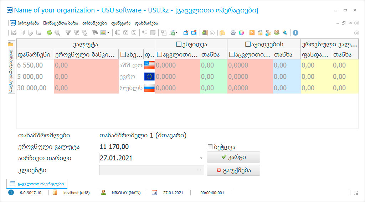This screenshot has height=202, width=365.
Task: Click the blue info toolbar icon
Action: pos(295,33)
